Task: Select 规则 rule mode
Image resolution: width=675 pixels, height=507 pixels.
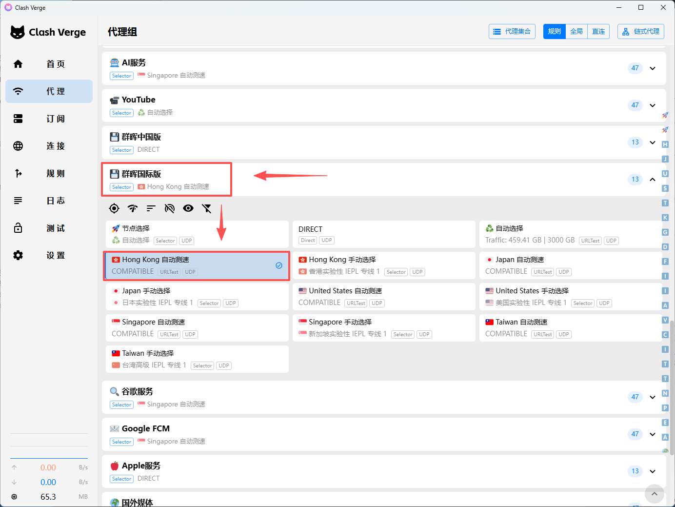Action: click(555, 32)
